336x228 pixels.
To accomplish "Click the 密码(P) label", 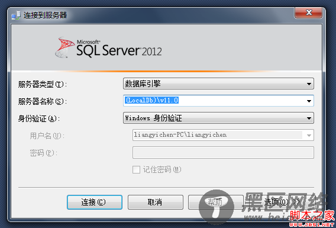I will (x=44, y=153).
